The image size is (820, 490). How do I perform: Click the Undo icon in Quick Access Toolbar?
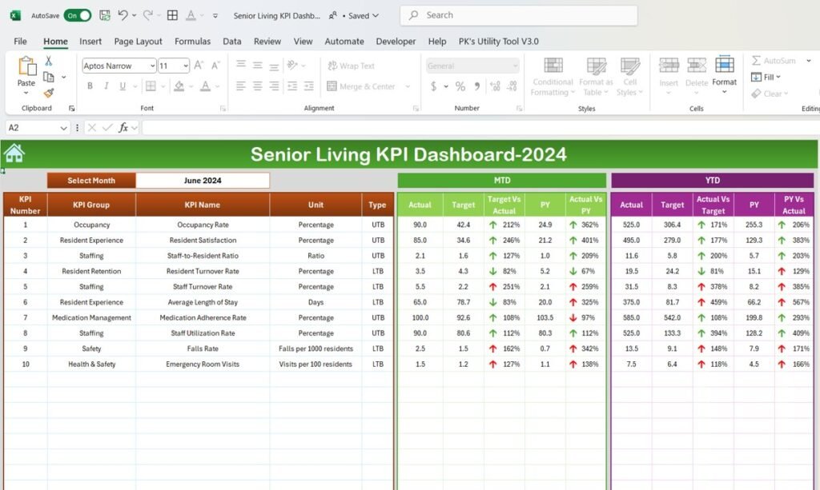[x=122, y=14]
